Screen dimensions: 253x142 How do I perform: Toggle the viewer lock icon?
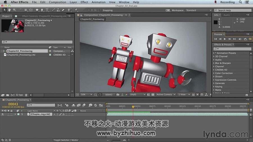[81, 15]
